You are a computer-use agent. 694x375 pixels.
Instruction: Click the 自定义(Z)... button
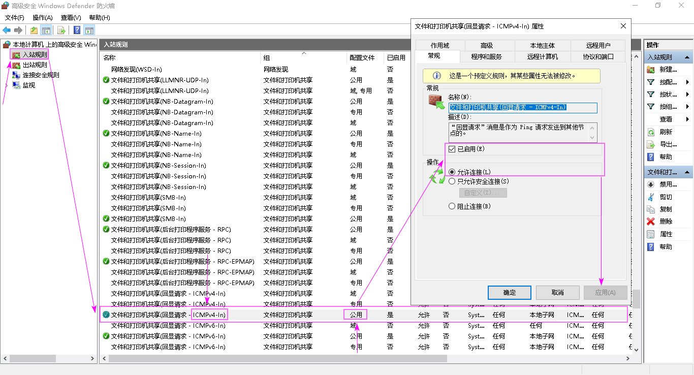(483, 193)
